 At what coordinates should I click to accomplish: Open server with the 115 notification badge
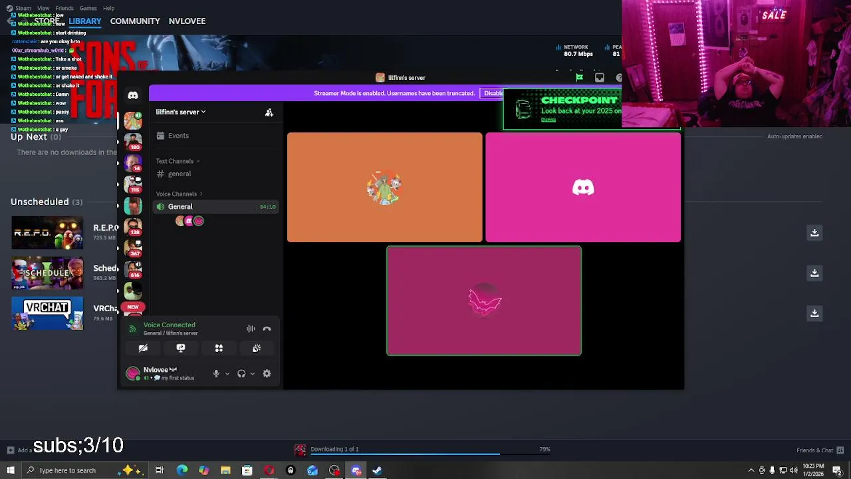coord(133,184)
